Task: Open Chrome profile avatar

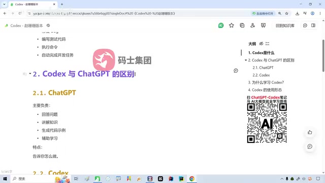Action: (312, 13)
